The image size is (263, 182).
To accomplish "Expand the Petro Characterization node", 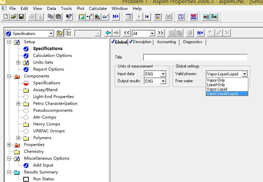I will [x=18, y=104].
